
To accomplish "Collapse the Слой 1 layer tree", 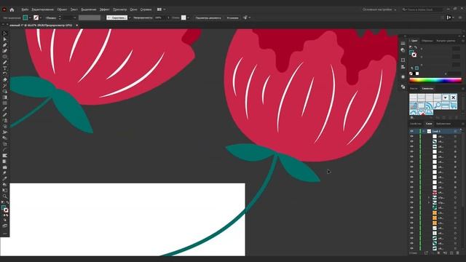I will coord(424,131).
